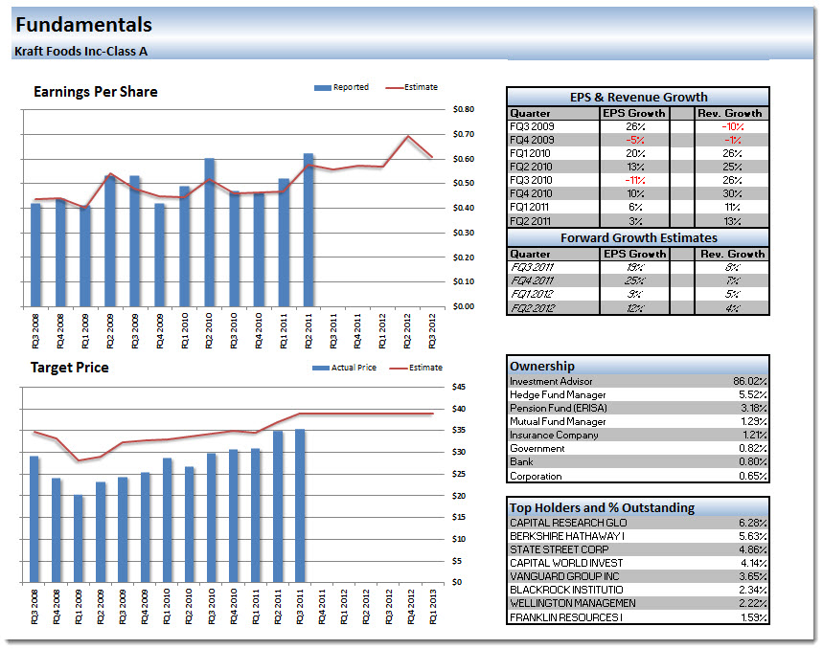Click the Fundamentals title

click(x=83, y=25)
